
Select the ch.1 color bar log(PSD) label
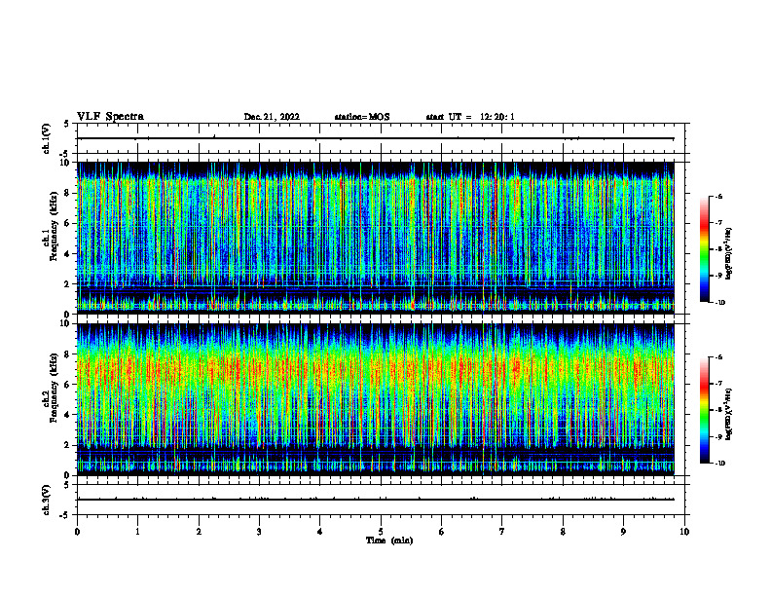pyautogui.click(x=728, y=253)
